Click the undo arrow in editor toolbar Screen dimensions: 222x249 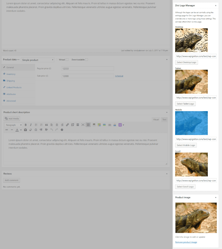(x=51, y=130)
